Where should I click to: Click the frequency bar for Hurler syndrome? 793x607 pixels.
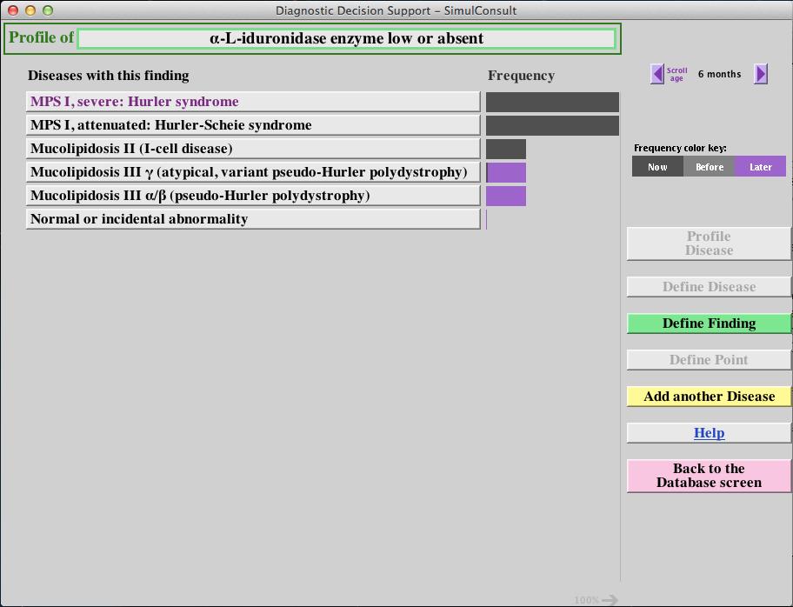(552, 103)
